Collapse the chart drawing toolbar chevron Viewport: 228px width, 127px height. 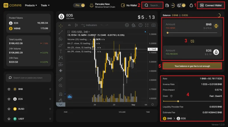click(x=61, y=104)
